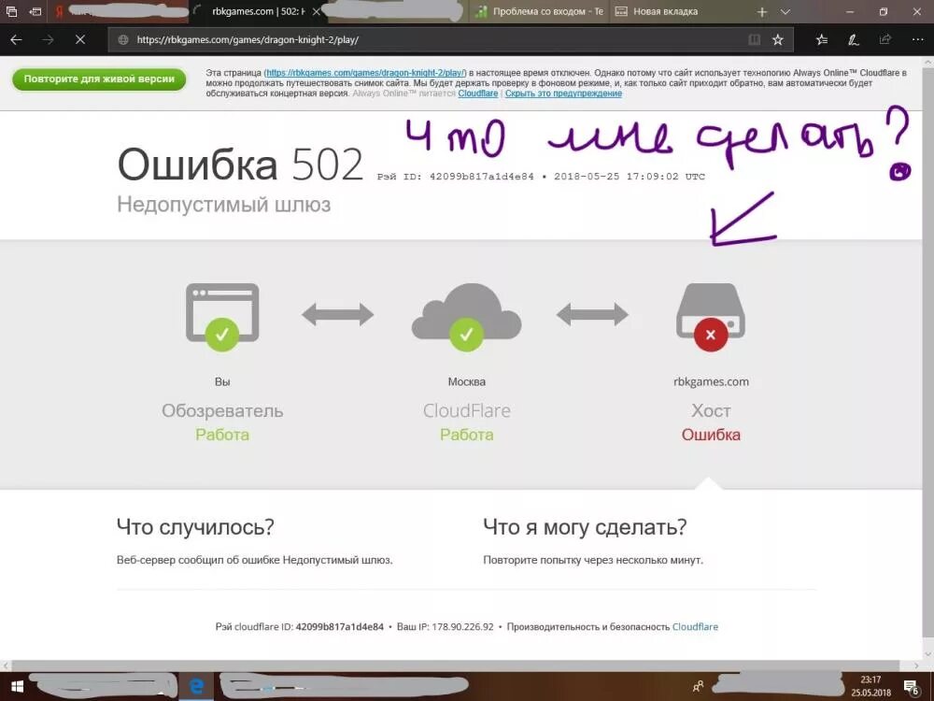Viewport: 934px width, 701px height.
Task: Click the 'Обозреватель' label
Action: (x=222, y=410)
